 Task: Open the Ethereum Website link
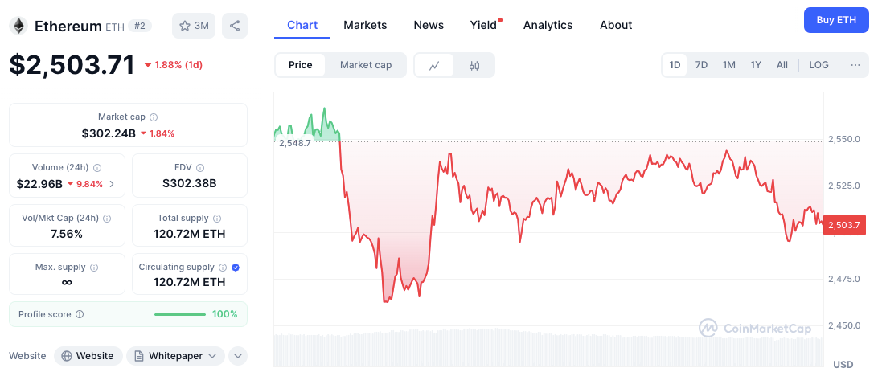[88, 356]
